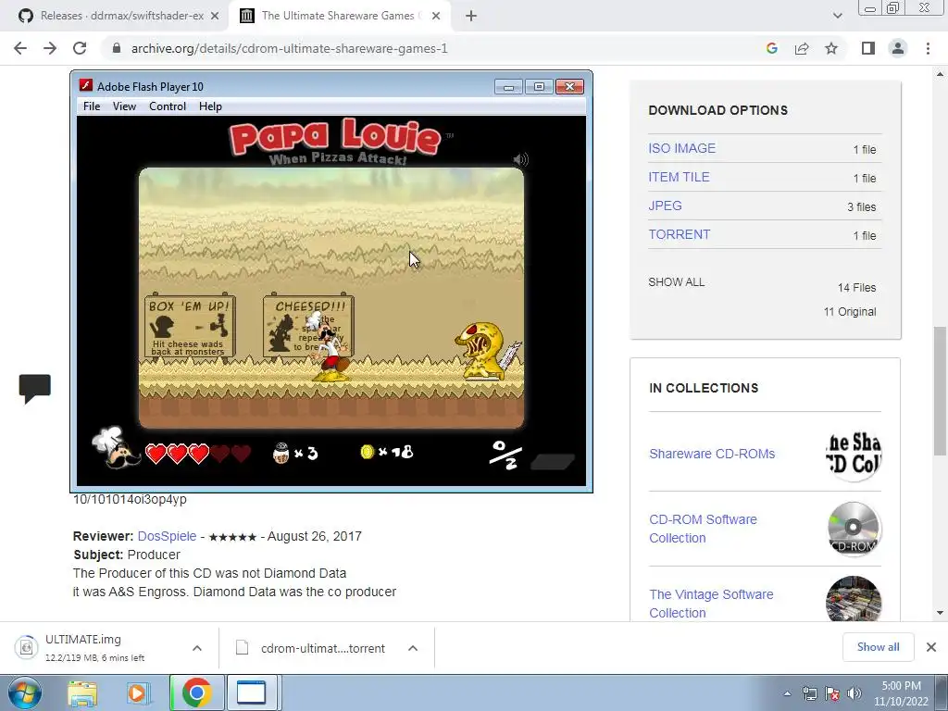Click the first red heart in the health bar
The height and width of the screenshot is (711, 948).
pyautogui.click(x=156, y=454)
